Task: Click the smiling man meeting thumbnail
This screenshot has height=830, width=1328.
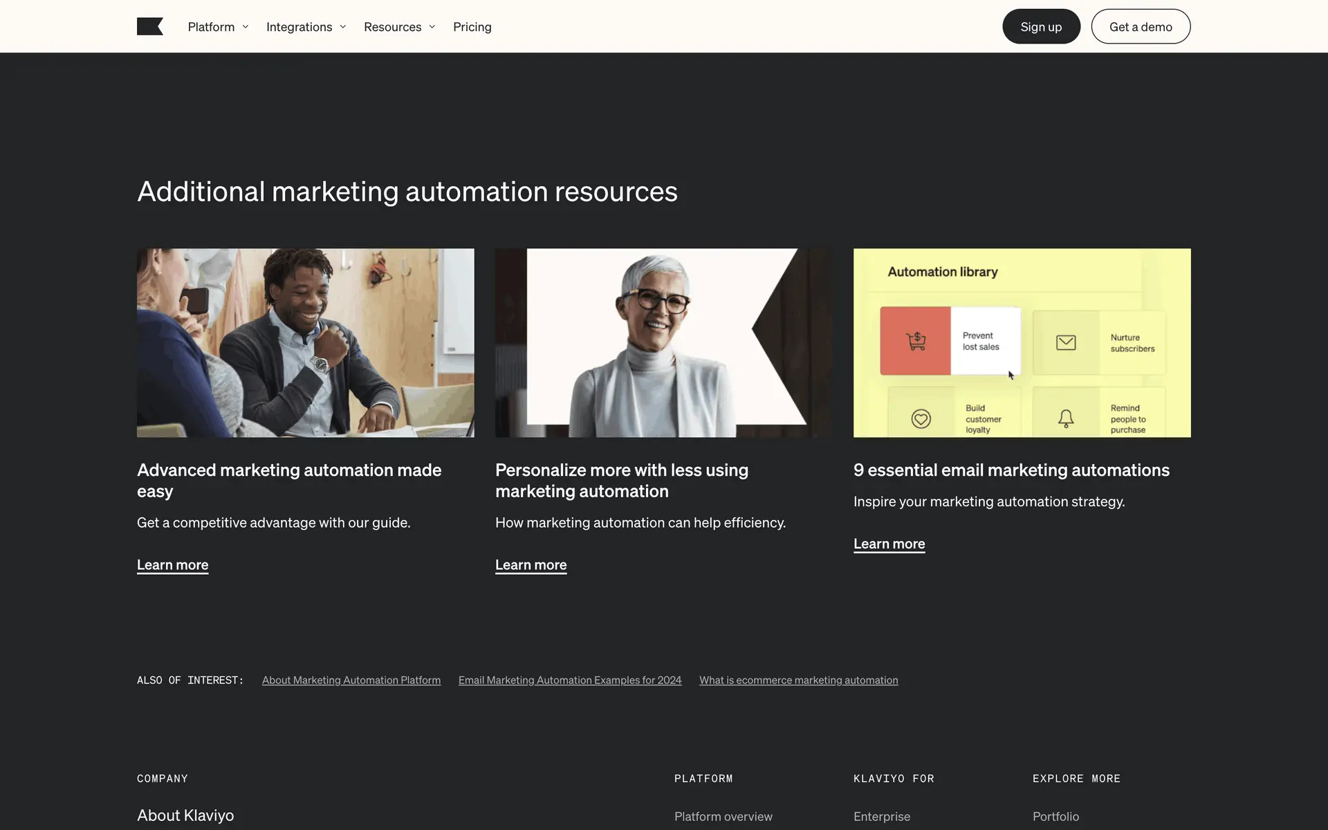Action: [x=305, y=342]
